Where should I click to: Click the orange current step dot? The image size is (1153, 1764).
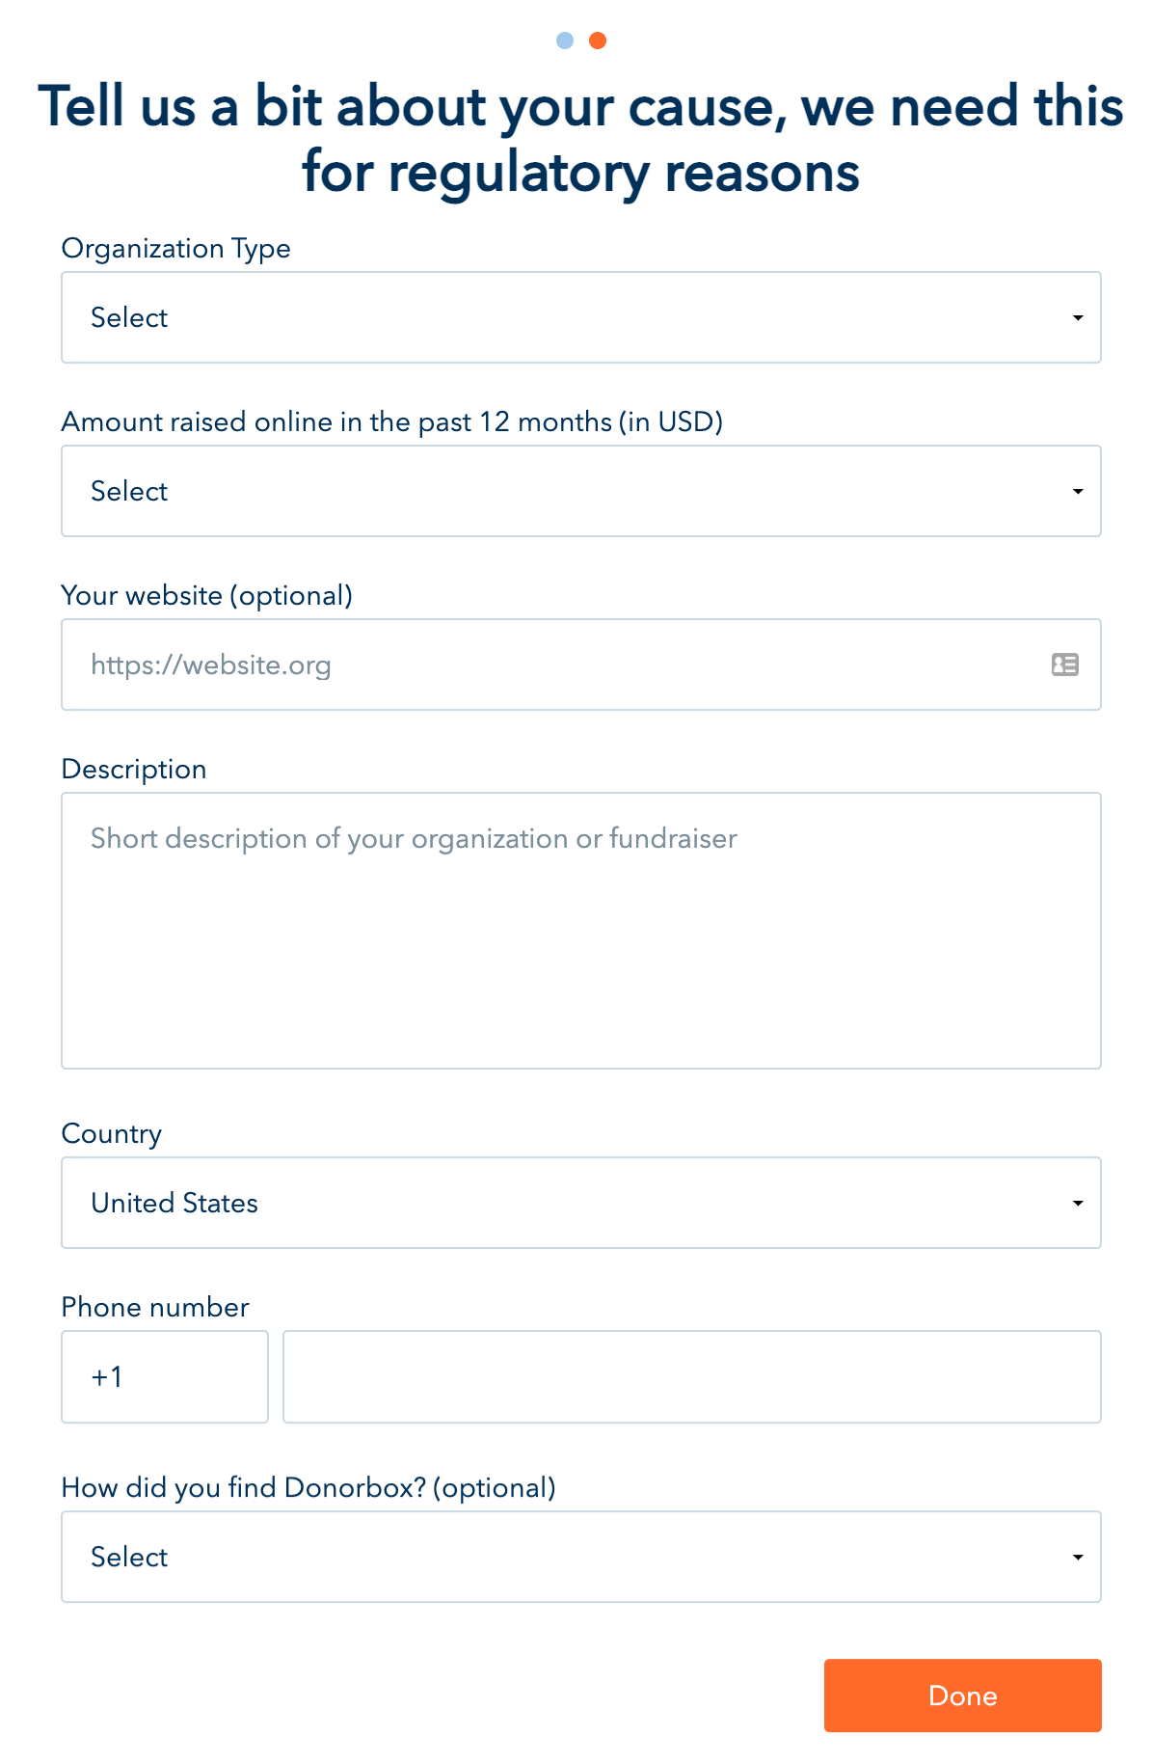598,41
